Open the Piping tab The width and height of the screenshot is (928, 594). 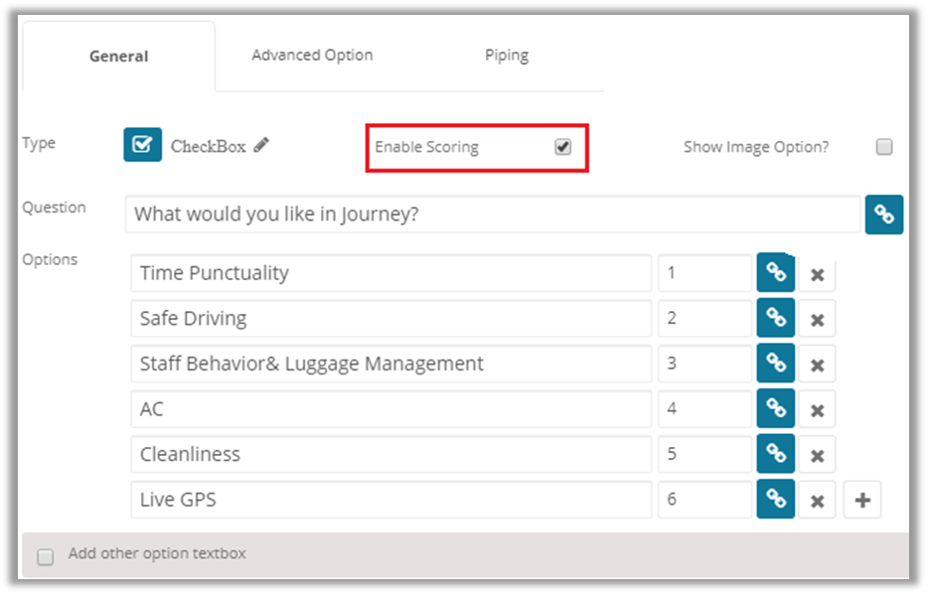coord(507,56)
